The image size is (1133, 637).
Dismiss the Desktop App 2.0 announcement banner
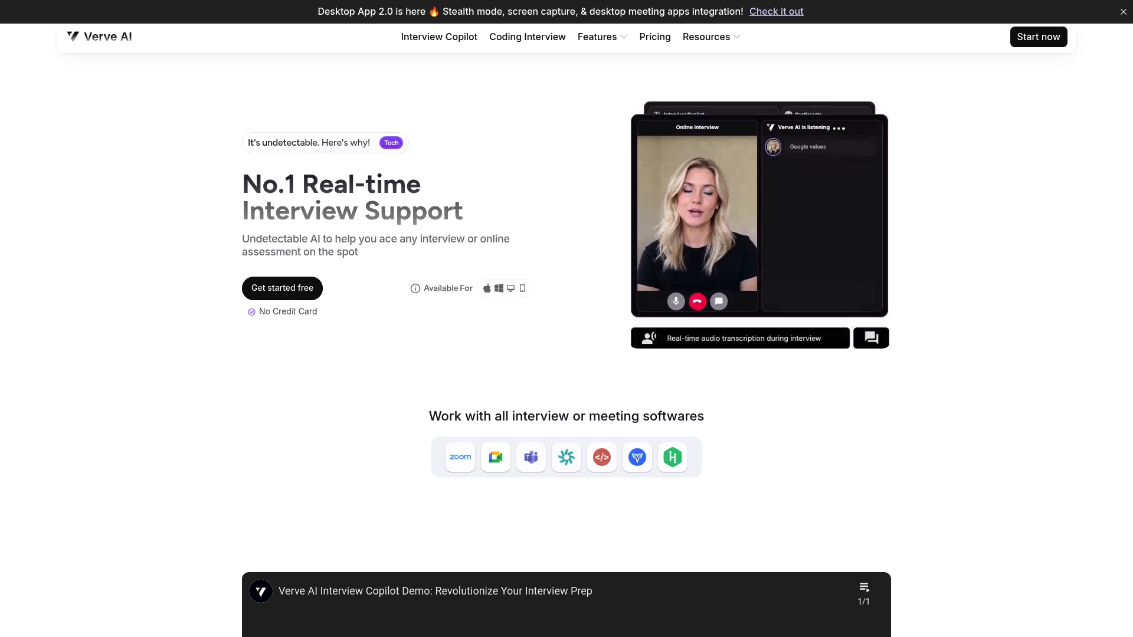coord(1123,11)
